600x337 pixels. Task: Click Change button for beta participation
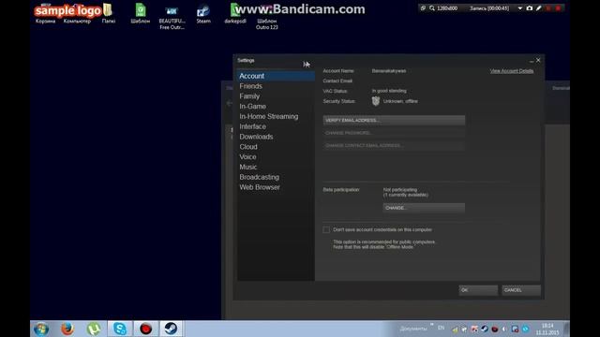point(424,208)
